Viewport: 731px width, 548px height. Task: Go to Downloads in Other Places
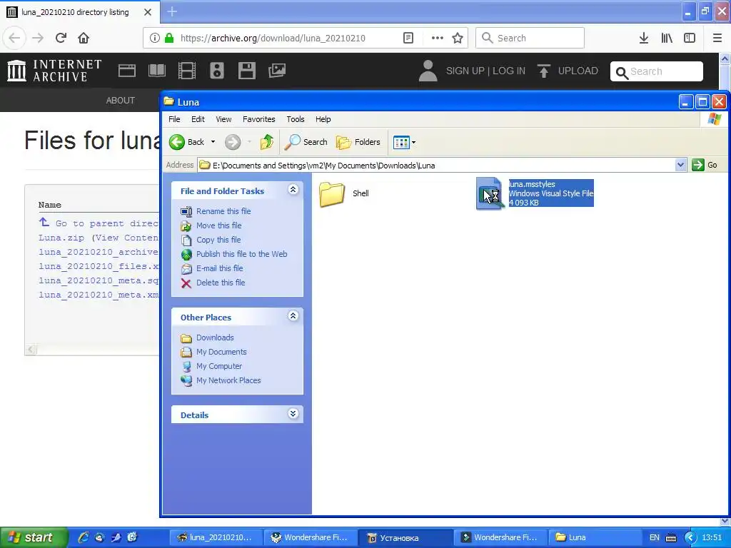coord(215,338)
